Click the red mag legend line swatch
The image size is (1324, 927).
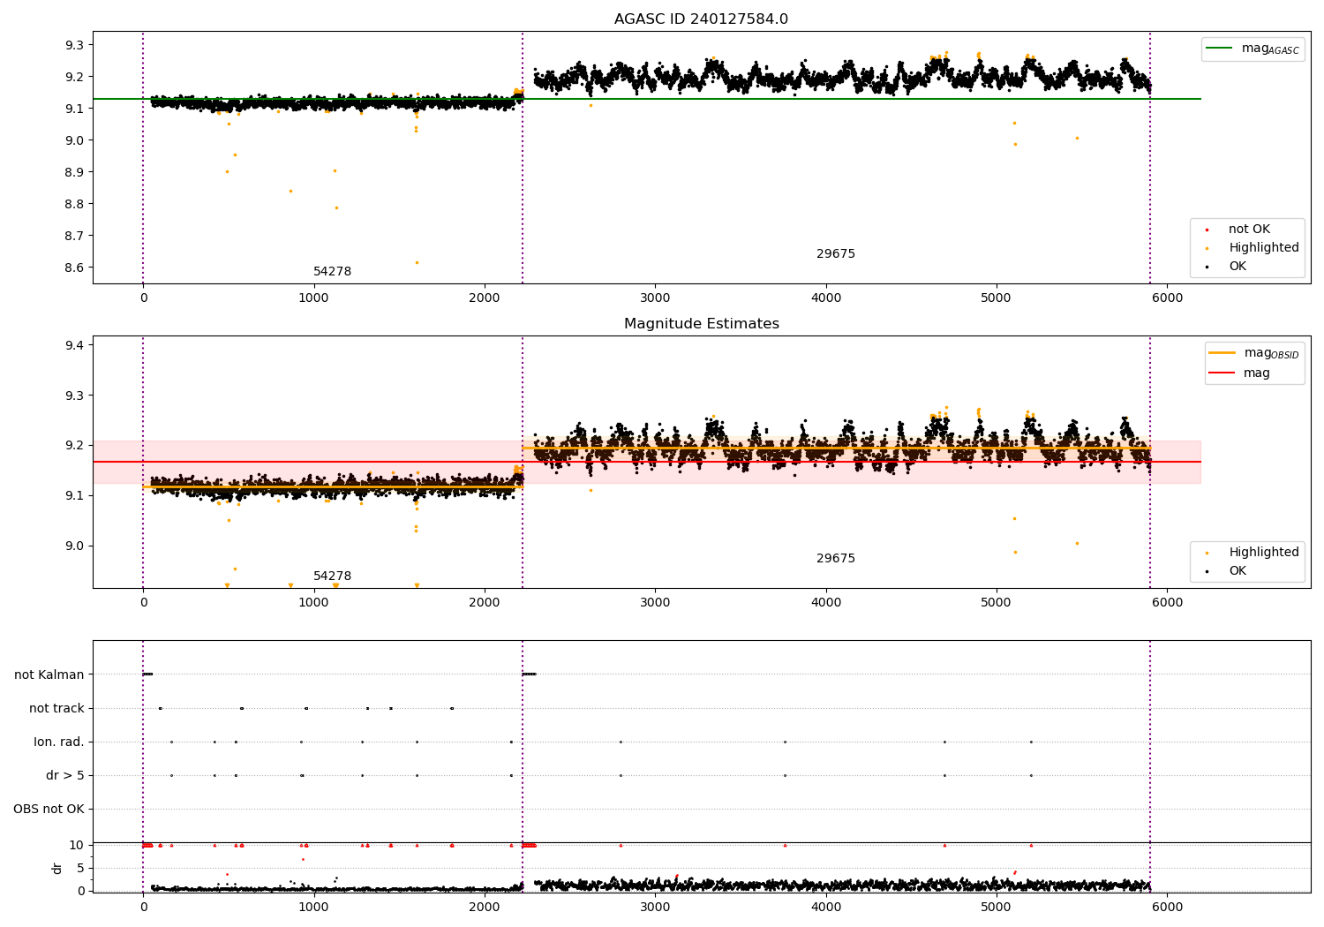(x=1222, y=373)
